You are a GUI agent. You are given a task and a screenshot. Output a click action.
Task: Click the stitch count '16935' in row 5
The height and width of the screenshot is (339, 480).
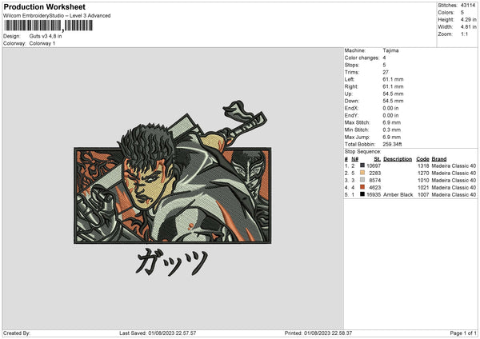[374, 195]
